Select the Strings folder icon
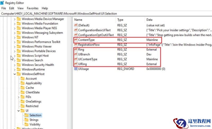Viewport: 212px width, 129px height. pos(26,120)
